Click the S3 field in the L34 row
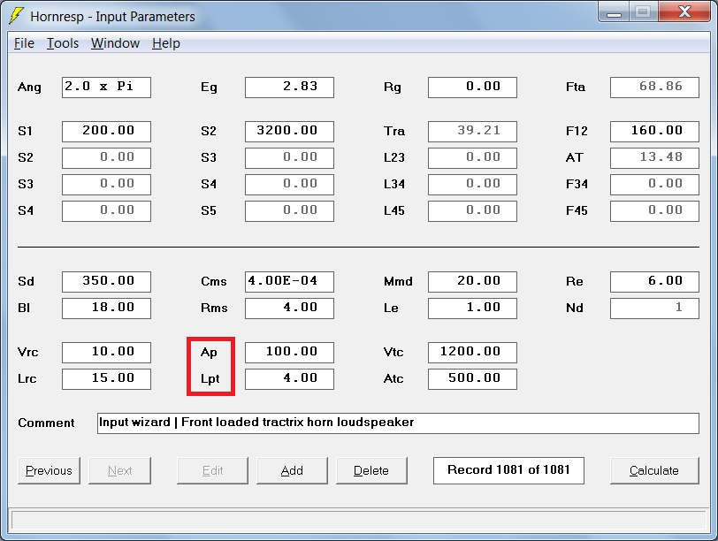718x541 pixels. (107, 185)
